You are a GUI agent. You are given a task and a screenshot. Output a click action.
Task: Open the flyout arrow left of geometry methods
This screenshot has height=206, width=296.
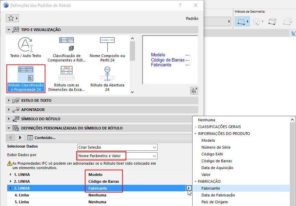[229, 21]
